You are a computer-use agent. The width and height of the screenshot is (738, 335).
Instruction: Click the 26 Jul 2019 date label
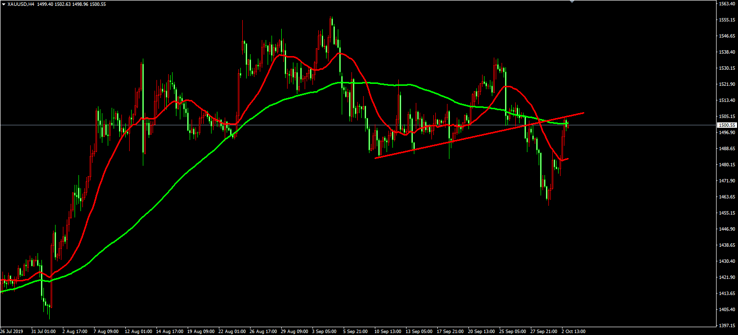click(x=12, y=332)
